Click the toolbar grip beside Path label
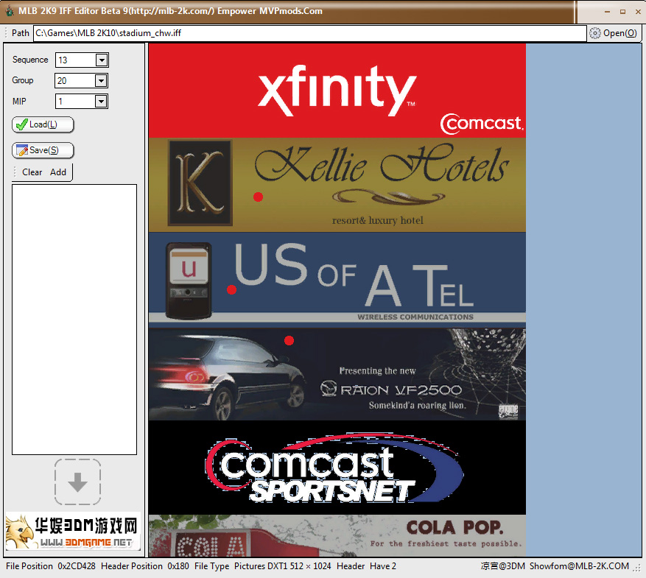Image resolution: width=646 pixels, height=578 pixels. click(6, 33)
